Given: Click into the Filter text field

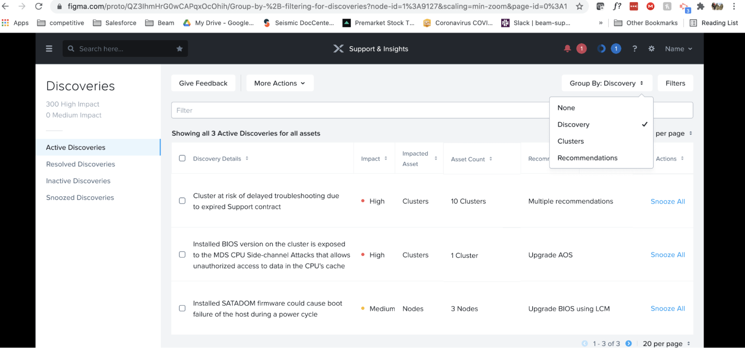Looking at the screenshot, I should tap(358, 110).
